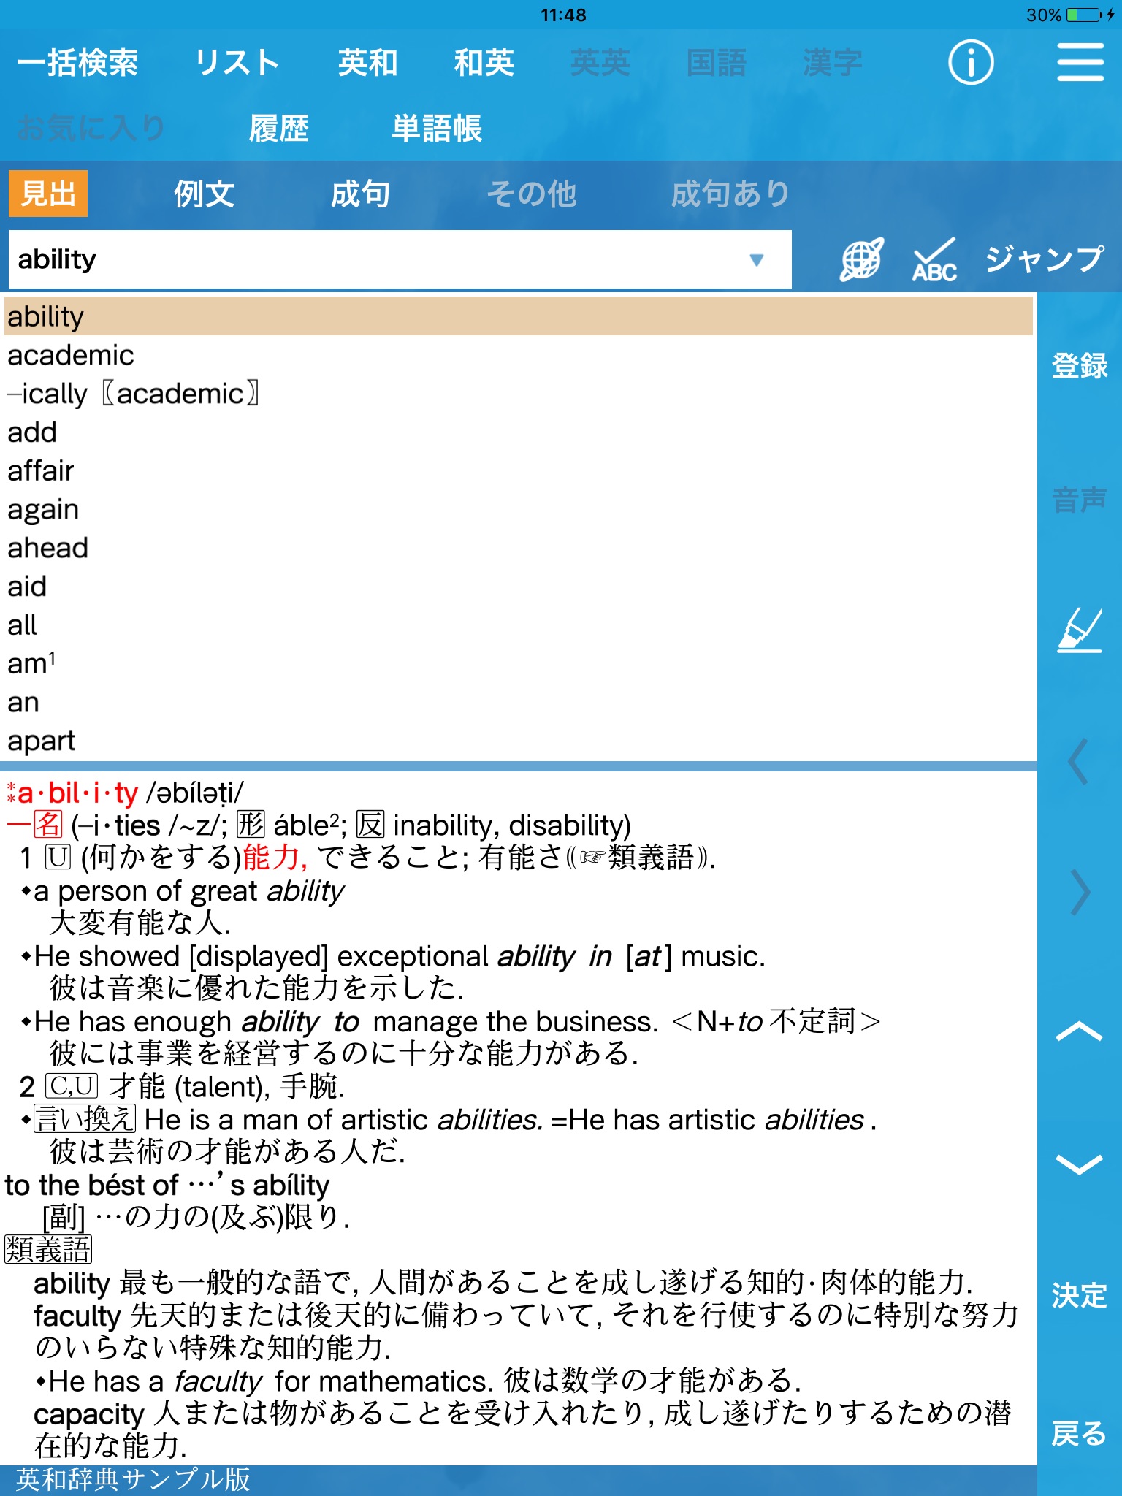Open the info circle icon
This screenshot has width=1122, height=1496.
(971, 63)
